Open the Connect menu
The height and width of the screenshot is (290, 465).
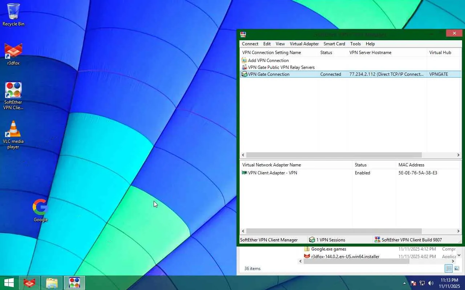coord(250,44)
